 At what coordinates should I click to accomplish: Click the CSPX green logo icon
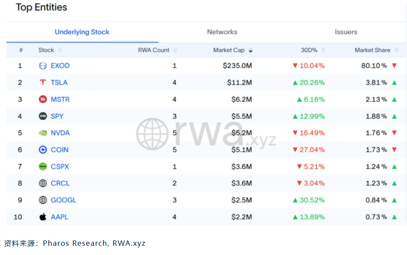[43, 166]
